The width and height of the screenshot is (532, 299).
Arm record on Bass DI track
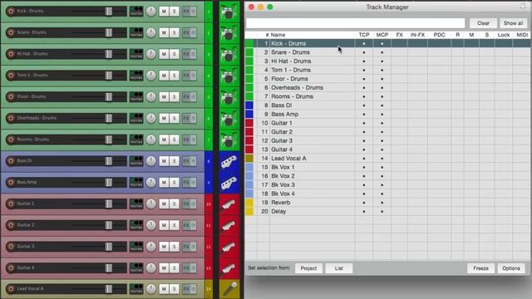click(x=11, y=161)
